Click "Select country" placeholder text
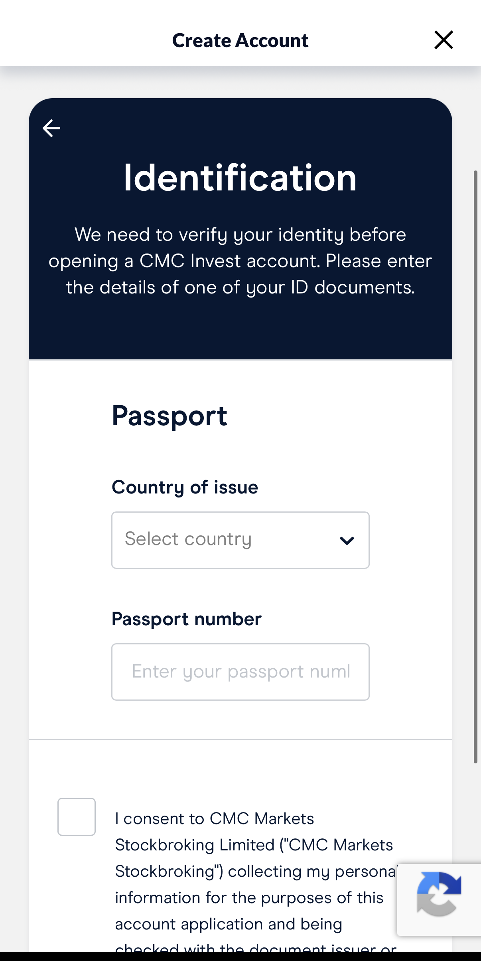Screen dimensions: 481x961 tap(188, 539)
